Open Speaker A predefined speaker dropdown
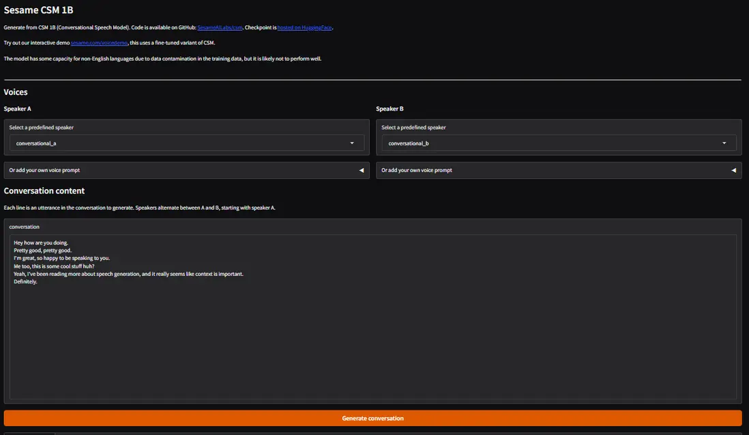This screenshot has width=749, height=435. (187, 143)
